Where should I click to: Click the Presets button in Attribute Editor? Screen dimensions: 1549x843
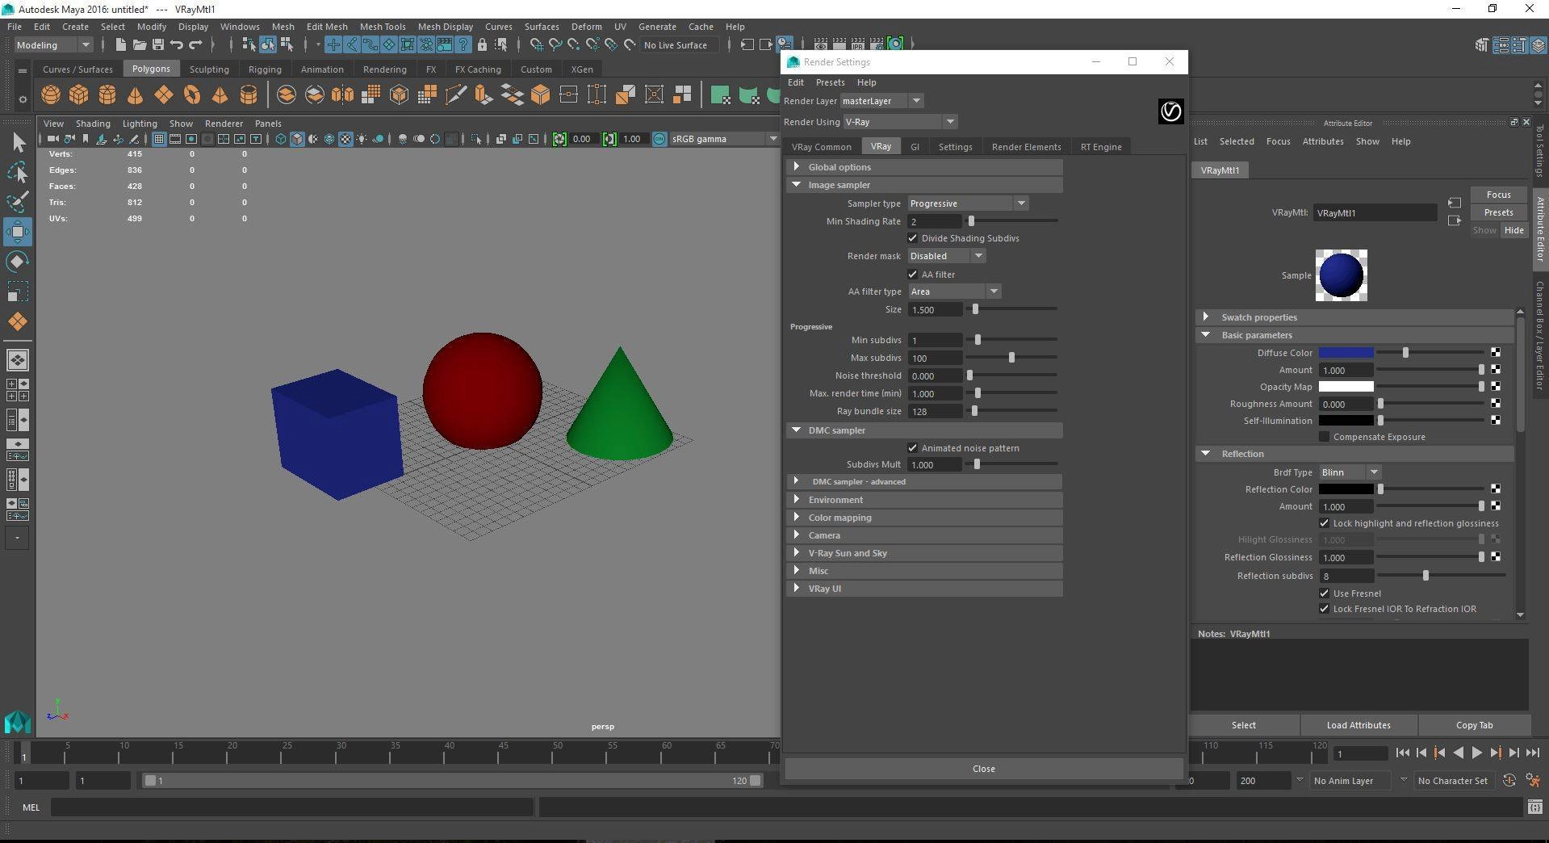coord(1498,212)
